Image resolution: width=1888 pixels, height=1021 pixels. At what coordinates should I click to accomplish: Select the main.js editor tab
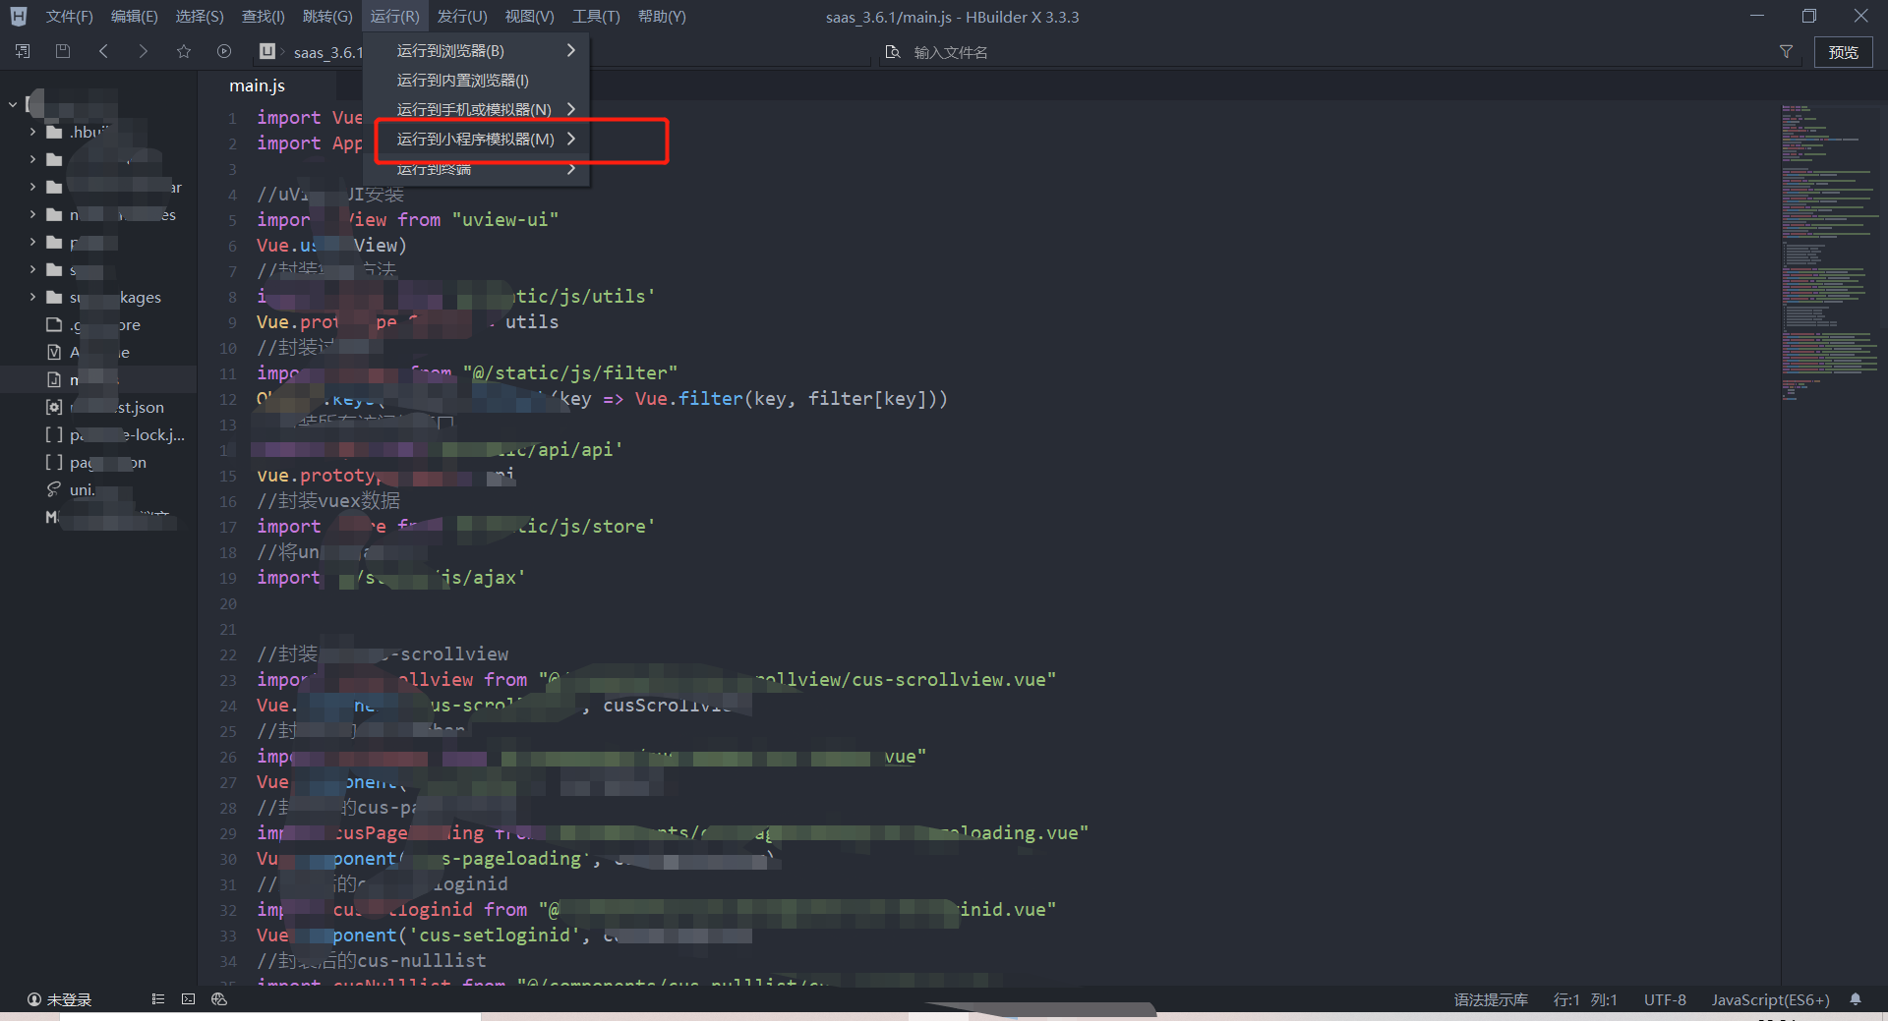coord(257,85)
